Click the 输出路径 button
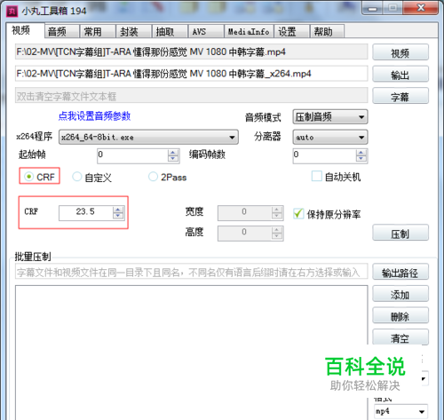Screen dimensions: 444x420 400,272
